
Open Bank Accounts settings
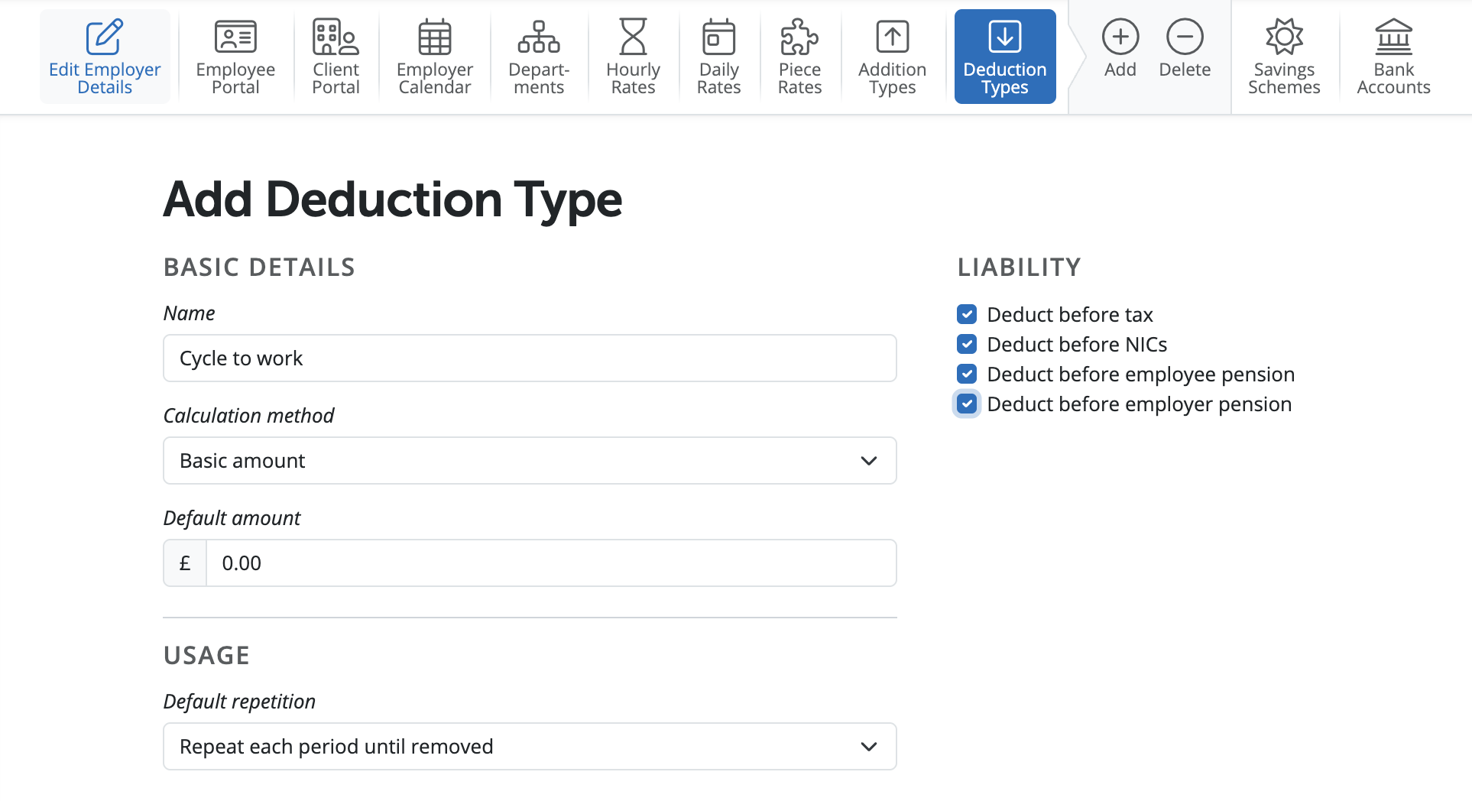tap(1393, 57)
